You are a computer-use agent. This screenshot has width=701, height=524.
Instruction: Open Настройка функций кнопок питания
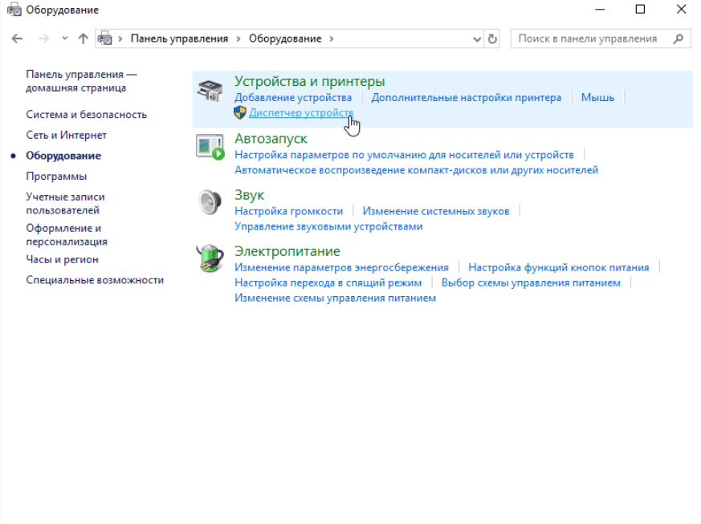click(559, 267)
